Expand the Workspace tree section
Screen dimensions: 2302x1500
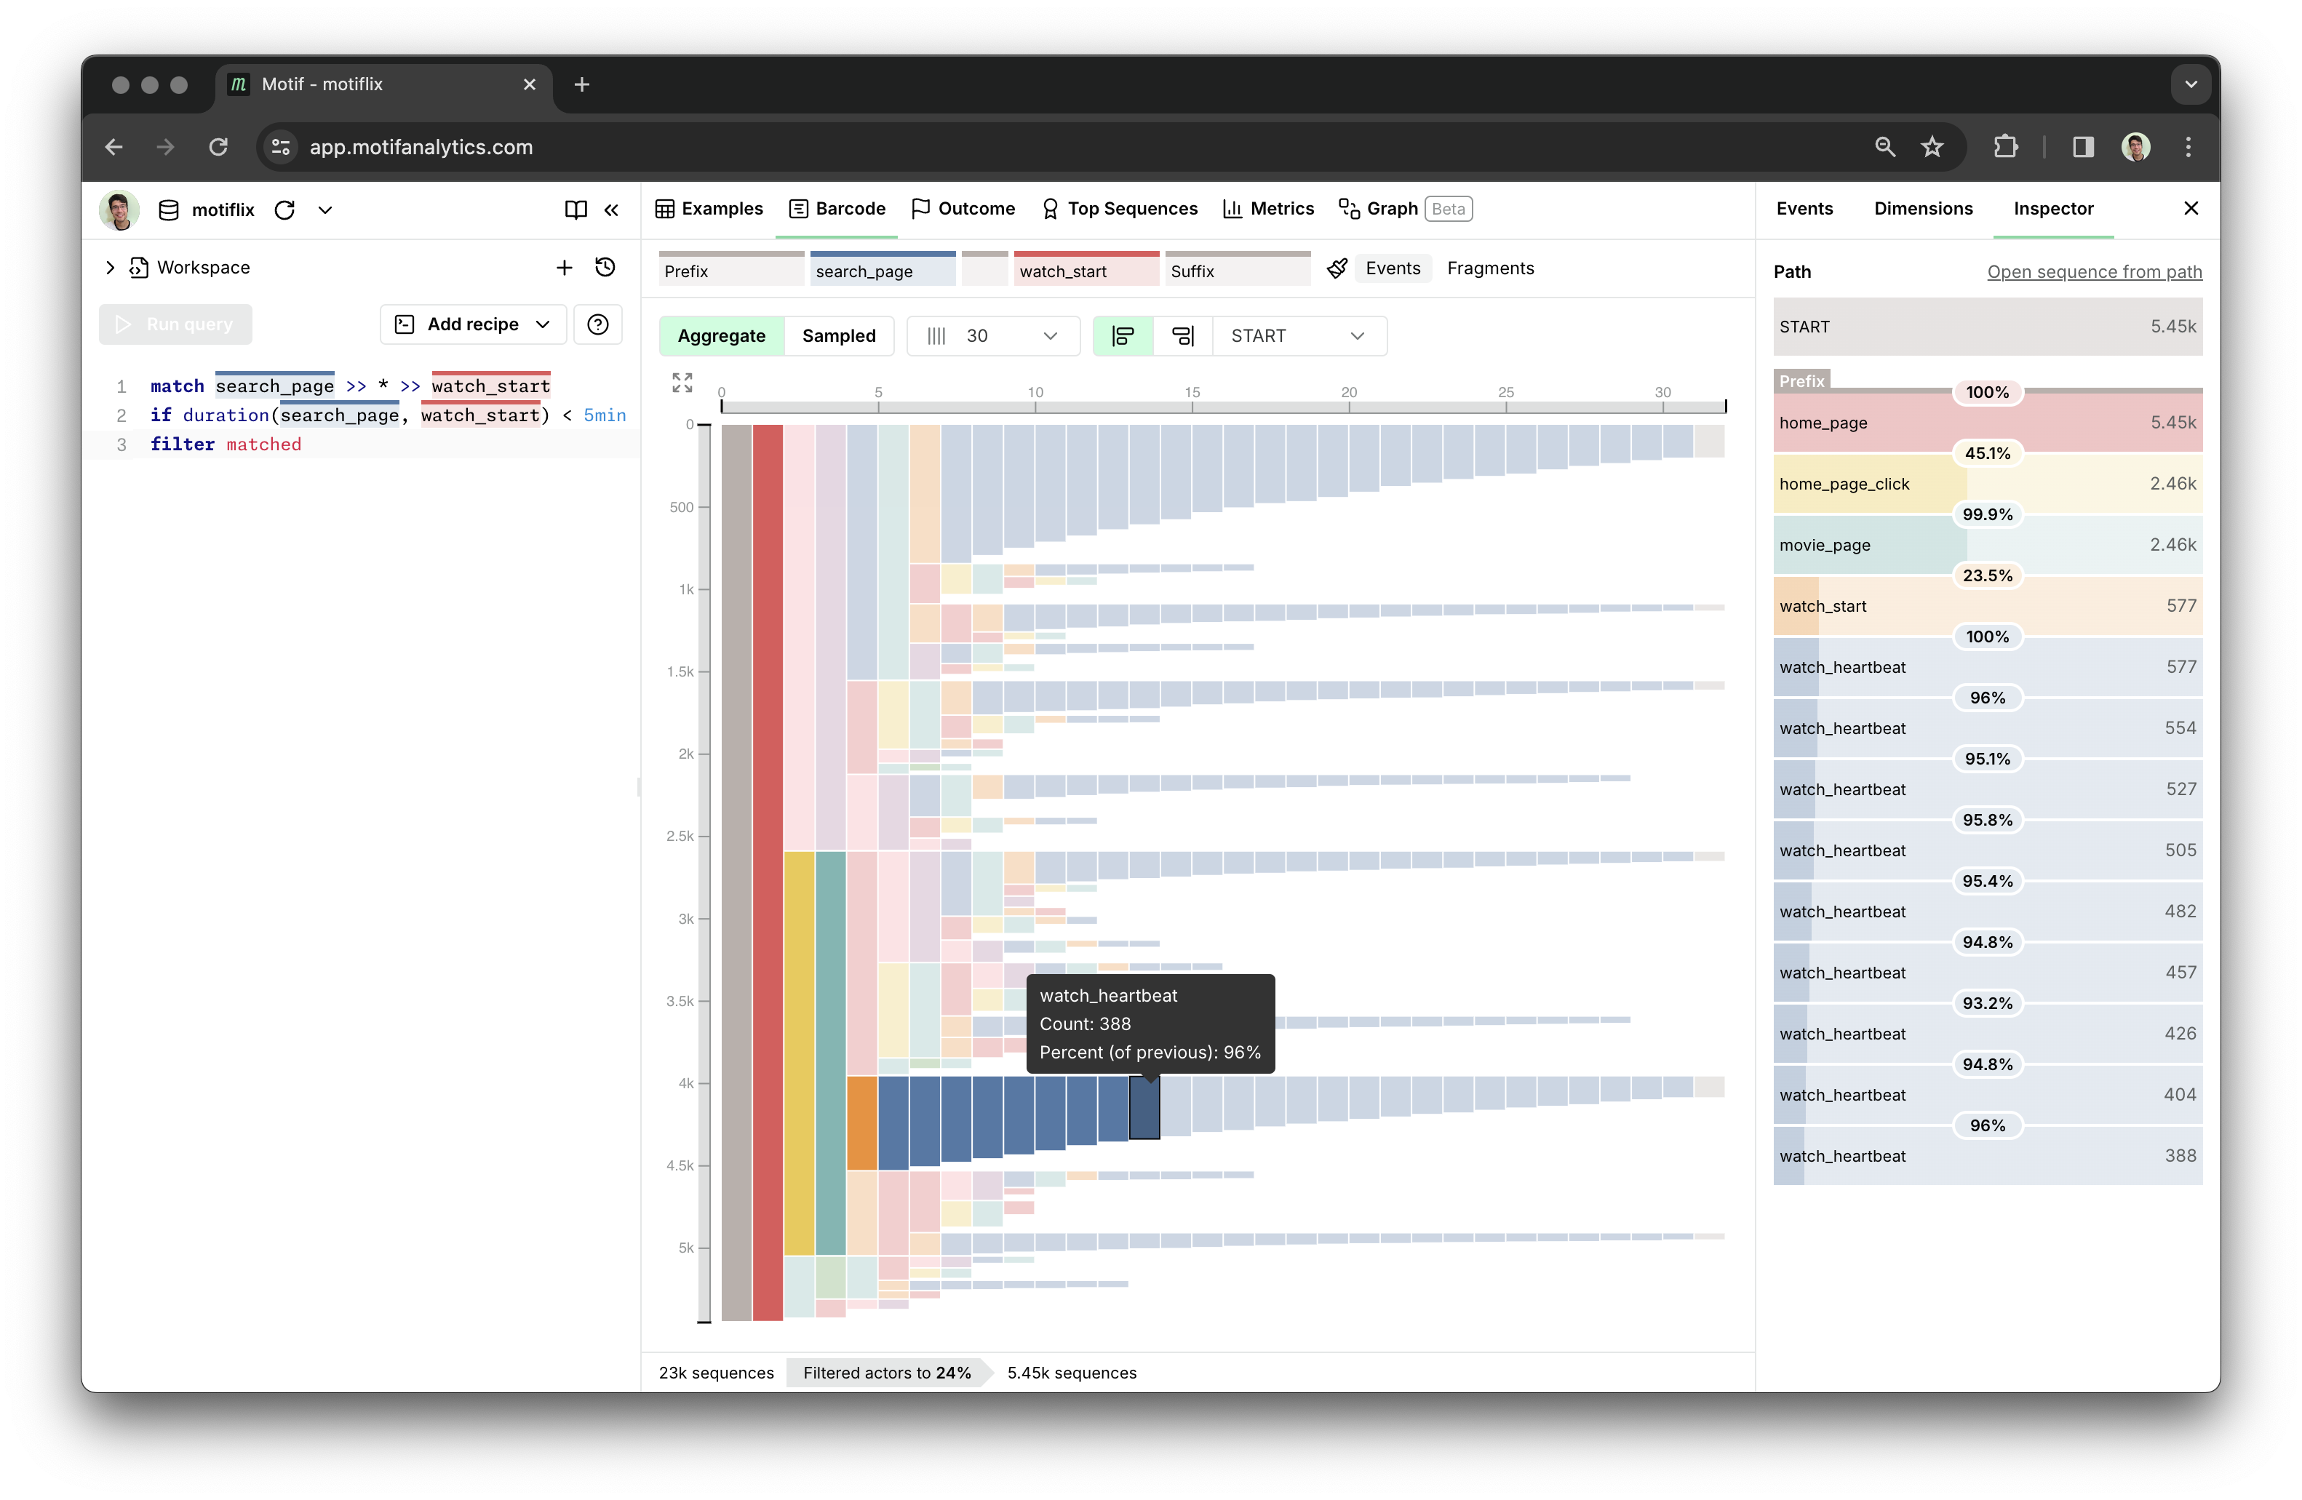[111, 267]
